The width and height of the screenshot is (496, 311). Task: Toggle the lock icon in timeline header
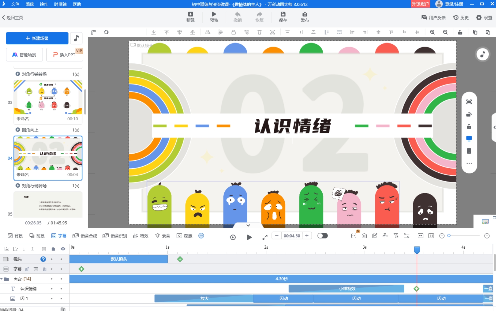pyautogui.click(x=53, y=249)
